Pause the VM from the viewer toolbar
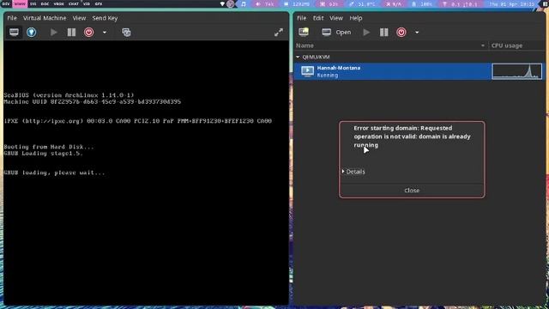 71,33
